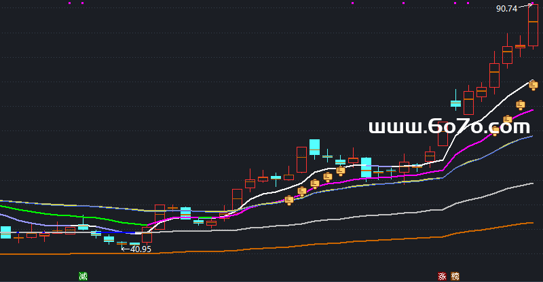Screen dimensions: 543x282
Task: Click the 40.95 low price label
Action: [x=141, y=249]
